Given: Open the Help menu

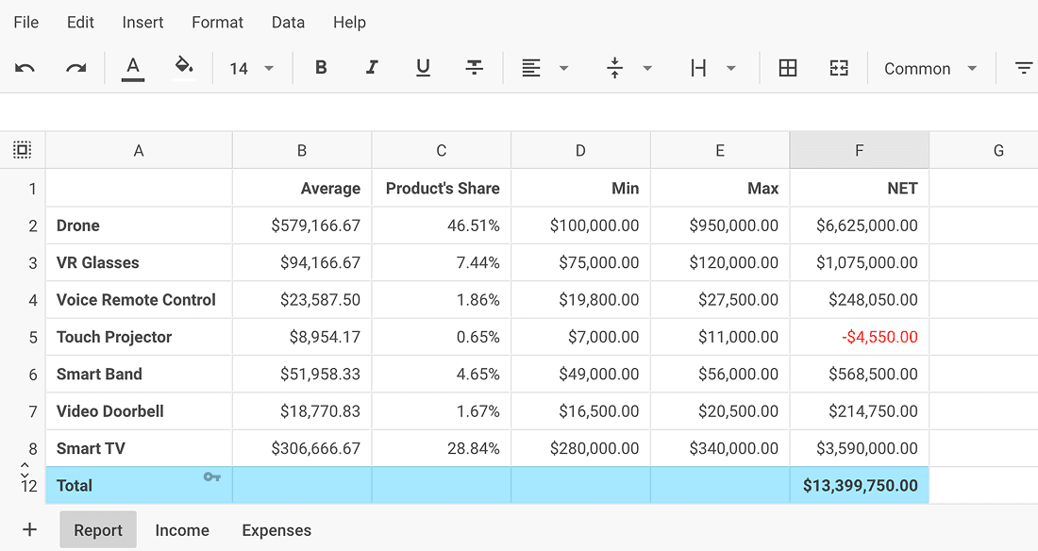Looking at the screenshot, I should tap(349, 23).
